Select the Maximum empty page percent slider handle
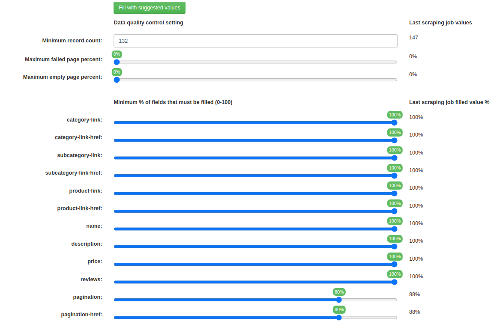The image size is (503, 324). point(117,80)
